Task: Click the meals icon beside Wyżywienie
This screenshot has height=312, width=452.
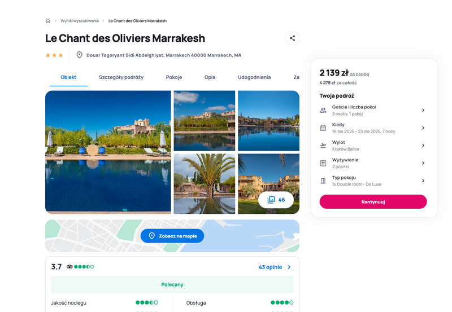Action: [x=323, y=163]
